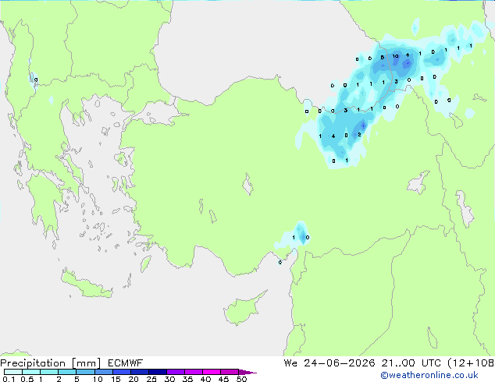Screen dimensions: 495x382
Task: Select the 20–25 mm legend color box
Action: [x=139, y=372]
